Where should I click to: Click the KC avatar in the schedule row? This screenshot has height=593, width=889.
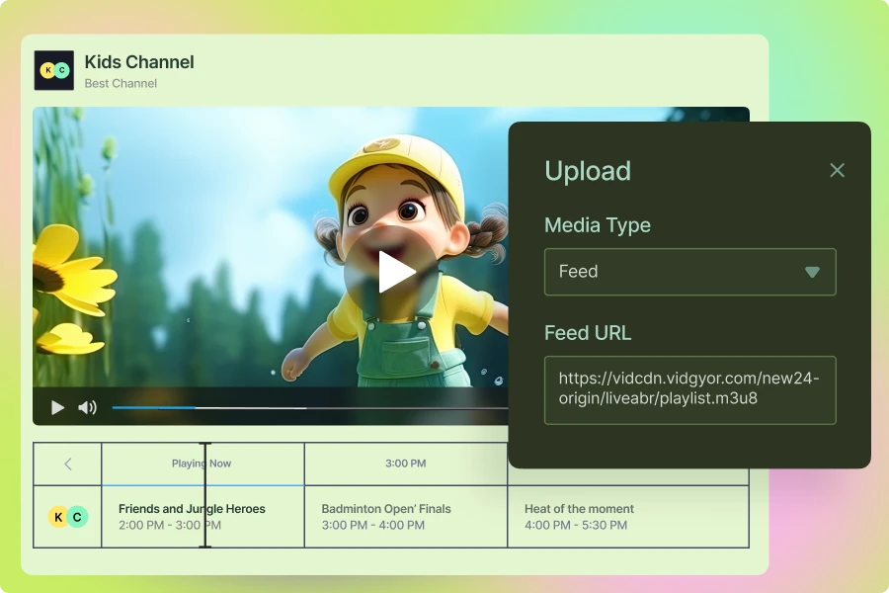(x=66, y=515)
